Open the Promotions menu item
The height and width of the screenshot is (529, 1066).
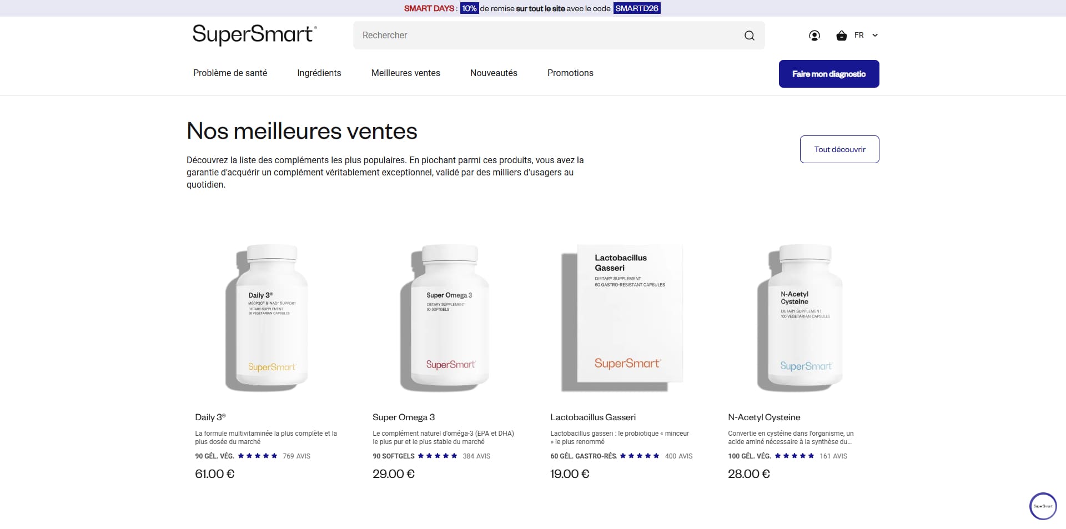point(570,73)
